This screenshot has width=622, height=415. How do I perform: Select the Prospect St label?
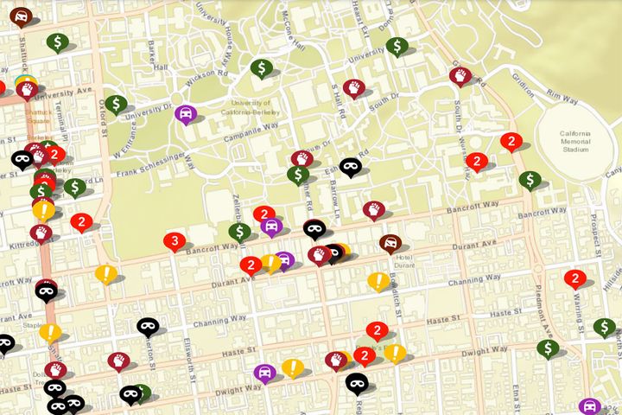click(x=595, y=235)
